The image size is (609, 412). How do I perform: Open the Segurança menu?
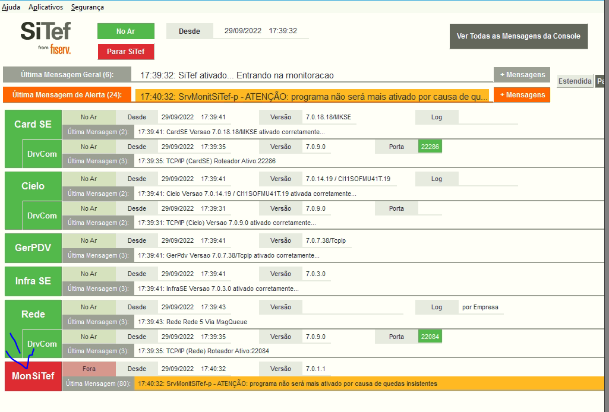click(x=87, y=7)
